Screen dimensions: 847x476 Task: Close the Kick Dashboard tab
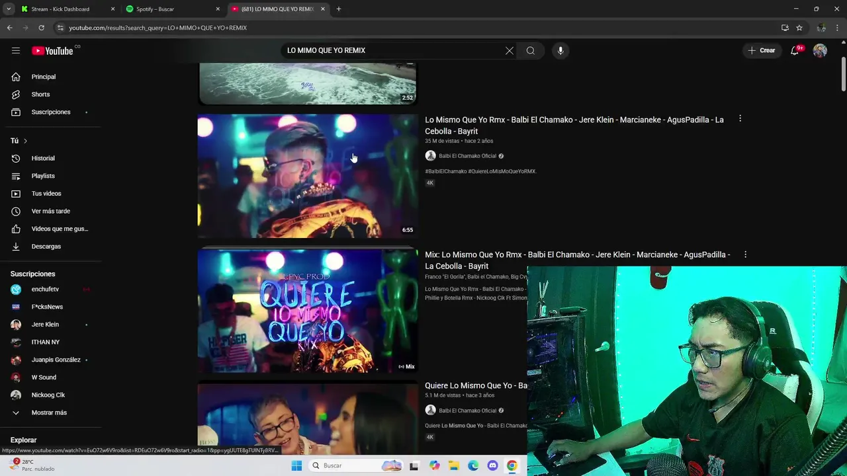(x=112, y=9)
